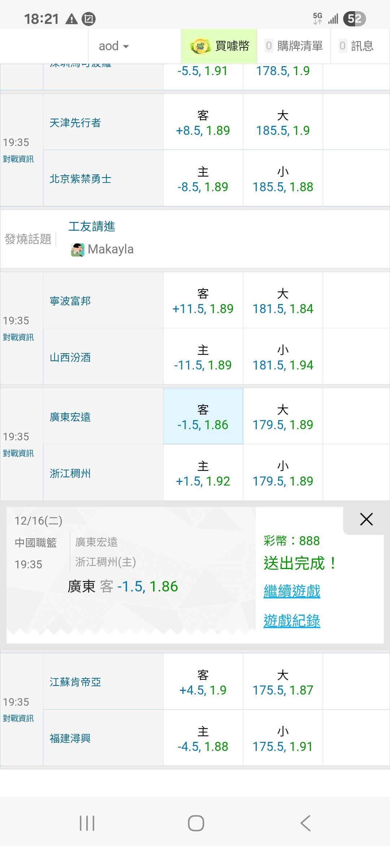This screenshot has height=846, width=390.
Task: Open the aod account dropdown
Action: pyautogui.click(x=113, y=46)
